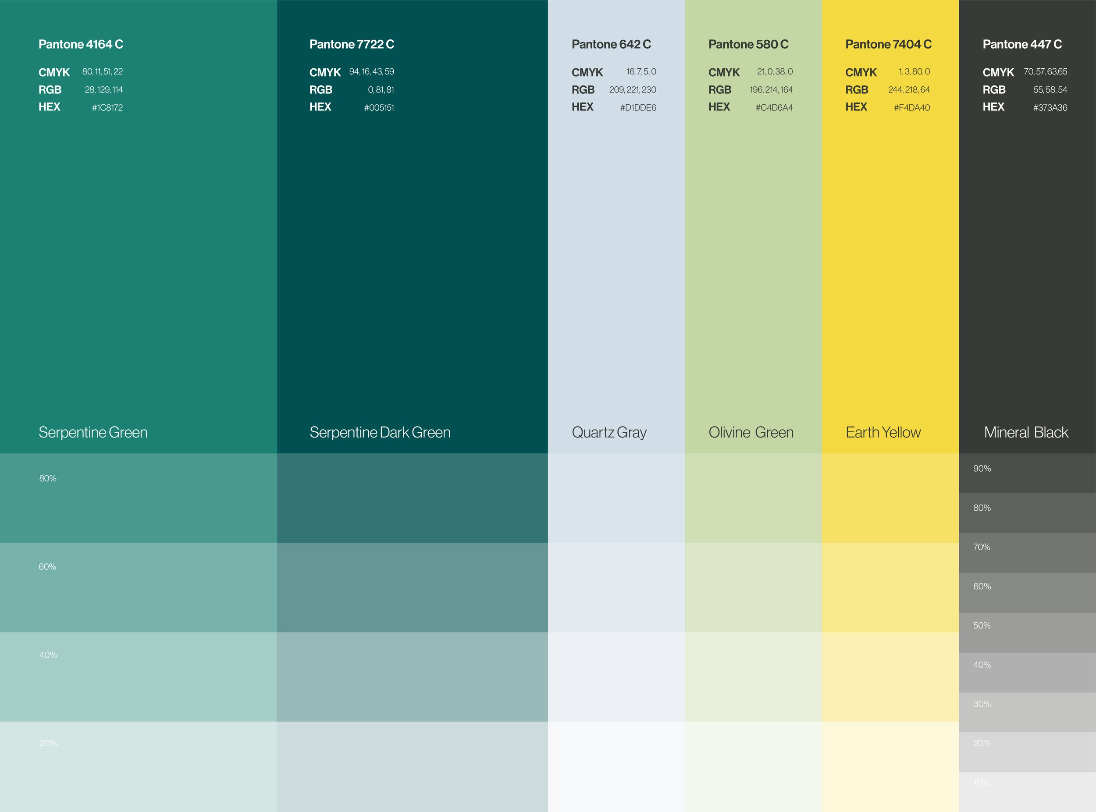Viewport: 1096px width, 812px height.
Task: Pick the Serpentine Green 60% tint swatch
Action: pos(138,587)
